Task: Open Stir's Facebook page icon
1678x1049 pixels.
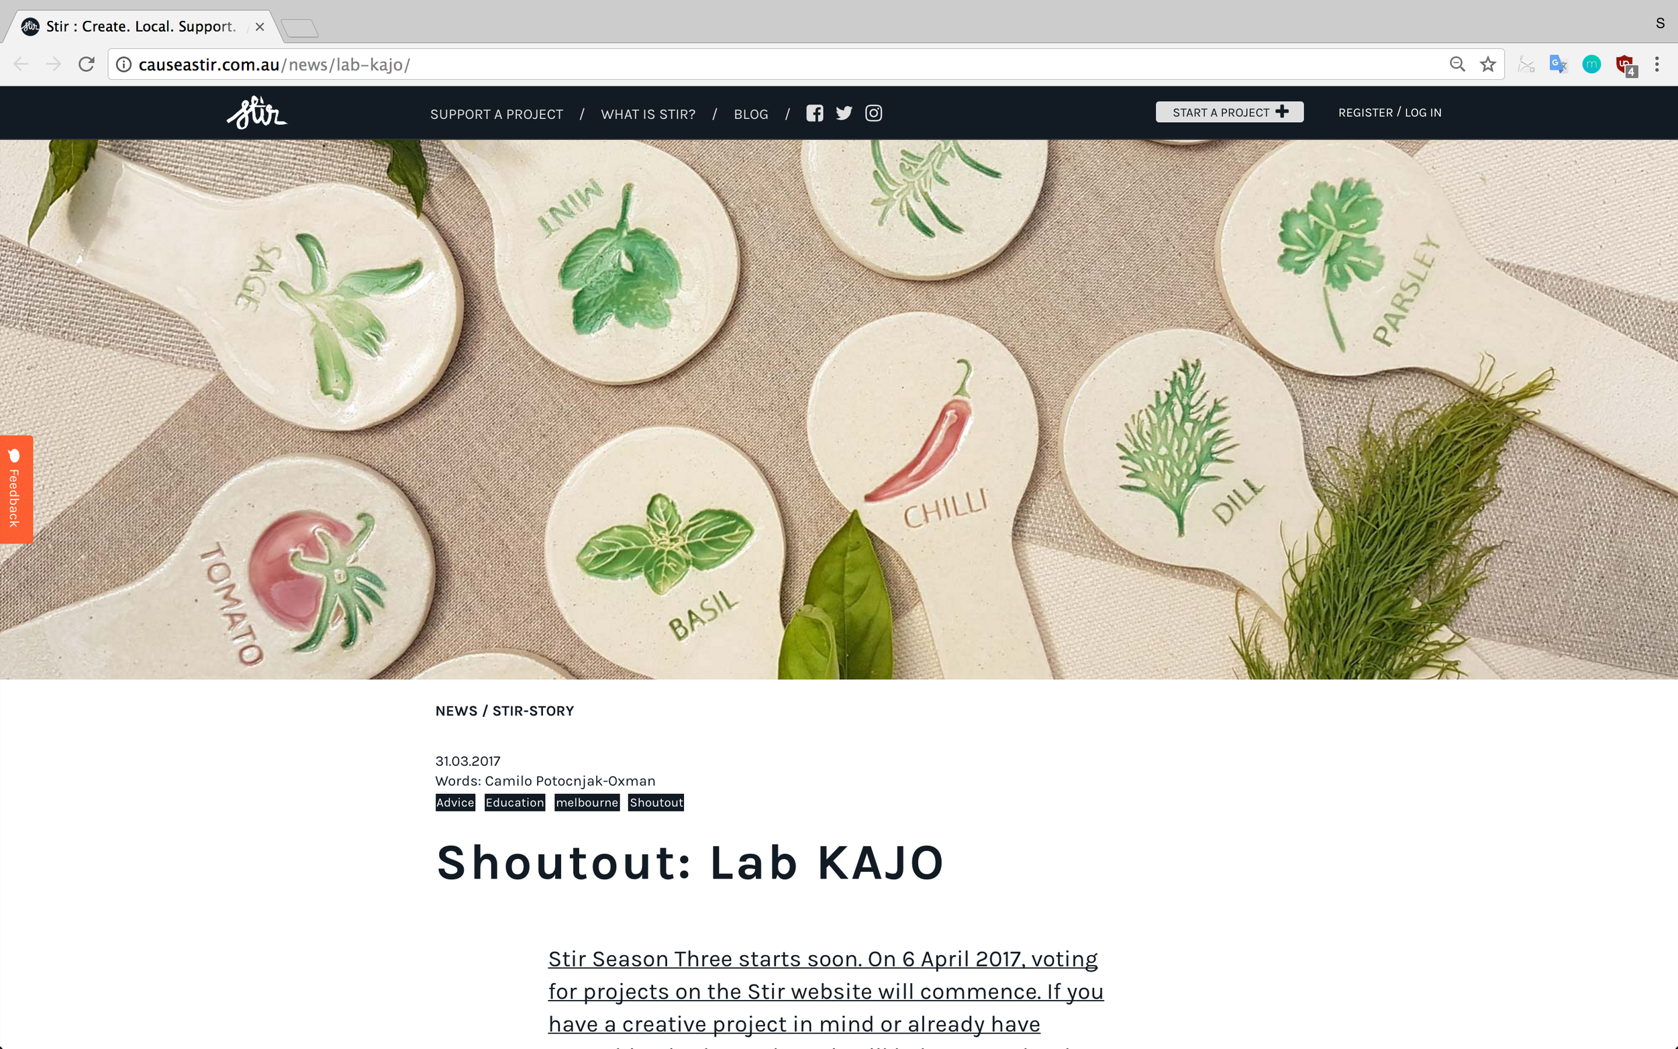Action: (814, 113)
